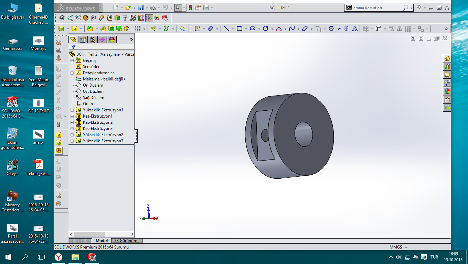The image size is (468, 264).
Task: Select the Straight Slot sketch tool
Action: pyautogui.click(x=253, y=29)
